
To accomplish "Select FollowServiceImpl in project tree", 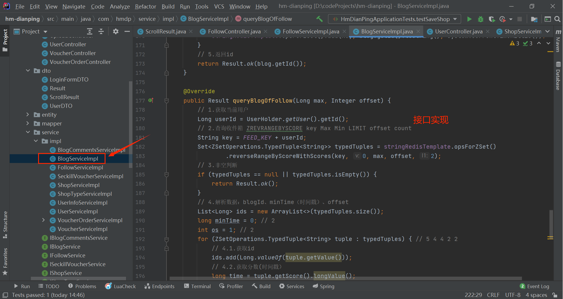I will coord(80,167).
